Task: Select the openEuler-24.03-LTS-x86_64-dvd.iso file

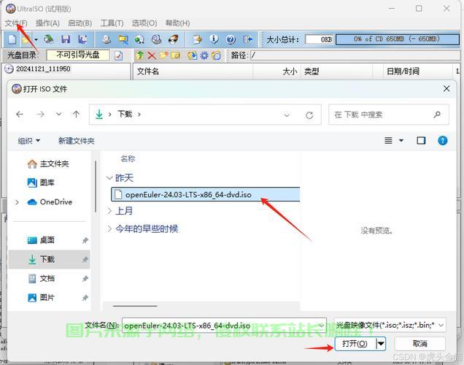Action: 206,194
